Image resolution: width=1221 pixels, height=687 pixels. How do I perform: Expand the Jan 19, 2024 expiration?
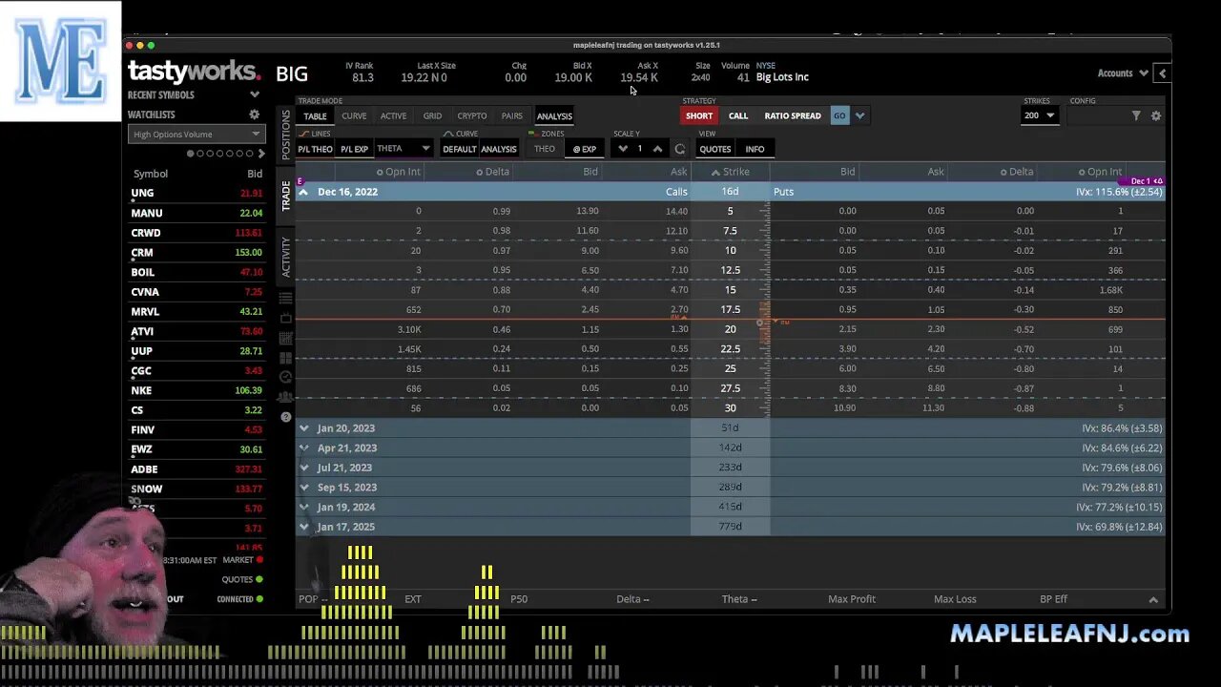click(303, 507)
